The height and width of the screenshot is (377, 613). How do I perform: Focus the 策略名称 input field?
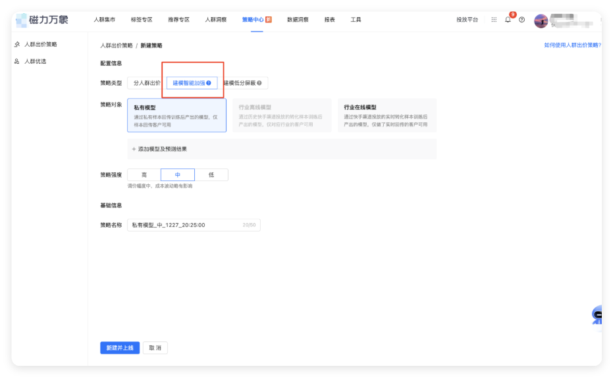pos(194,225)
